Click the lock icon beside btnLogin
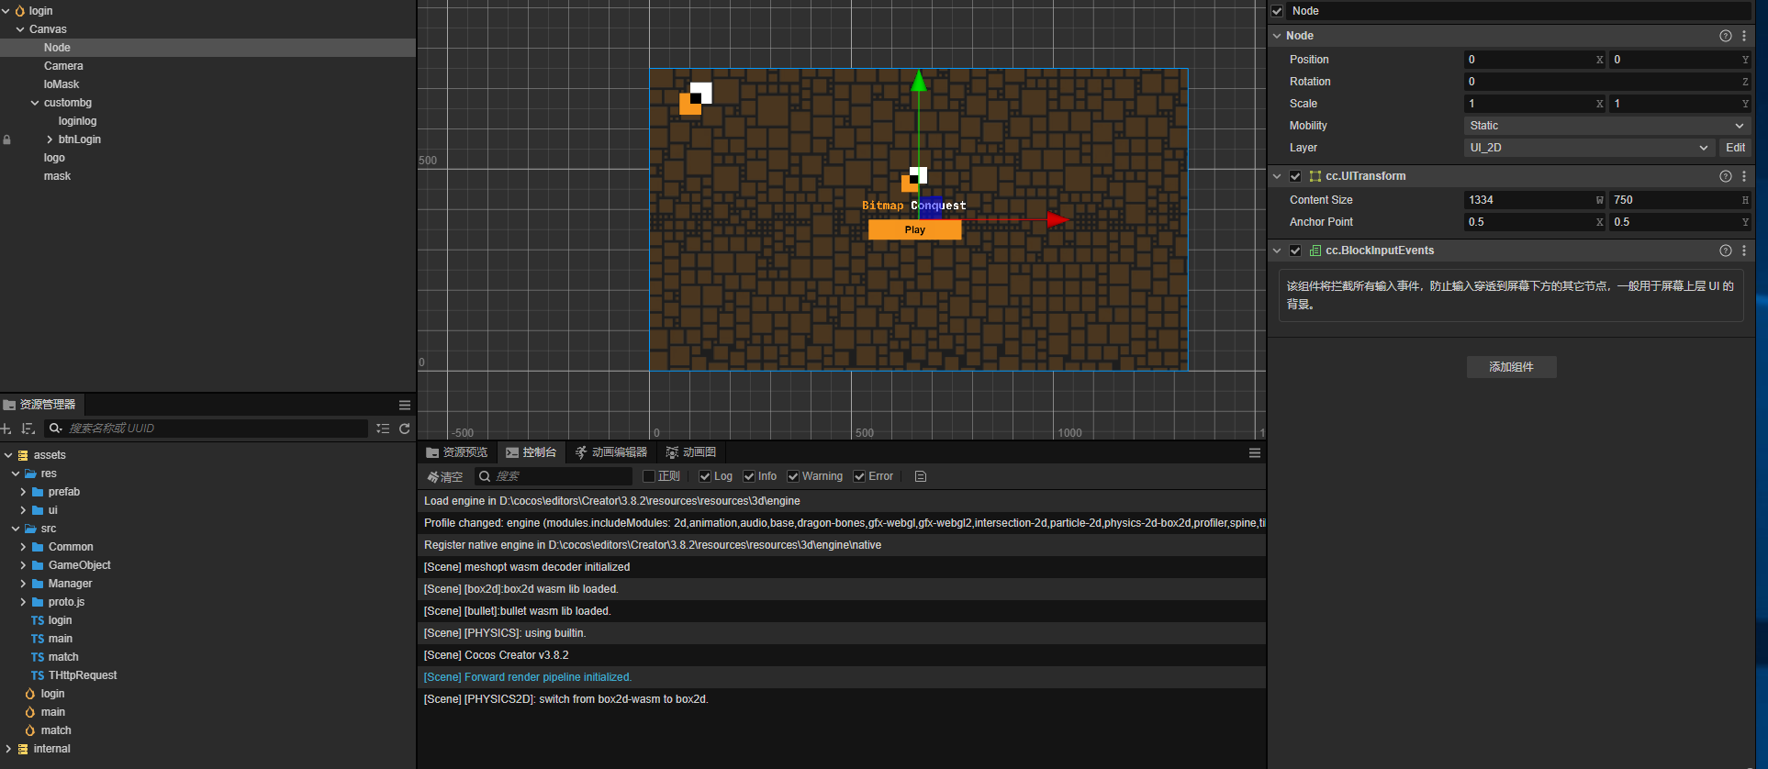Image resolution: width=1768 pixels, height=769 pixels. (7, 139)
